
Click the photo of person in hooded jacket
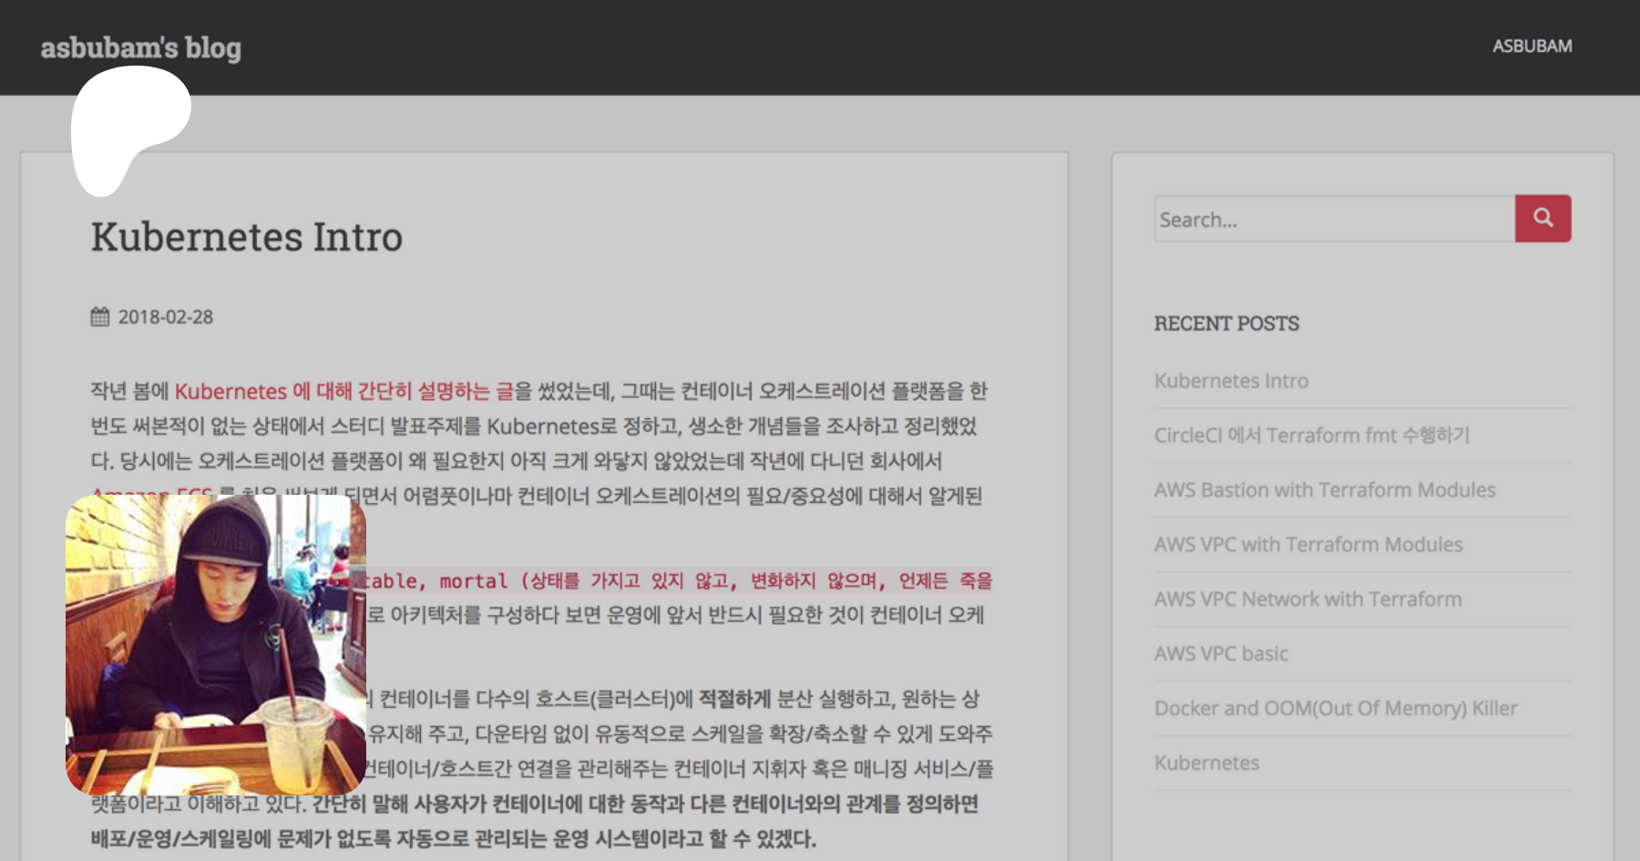(x=215, y=645)
